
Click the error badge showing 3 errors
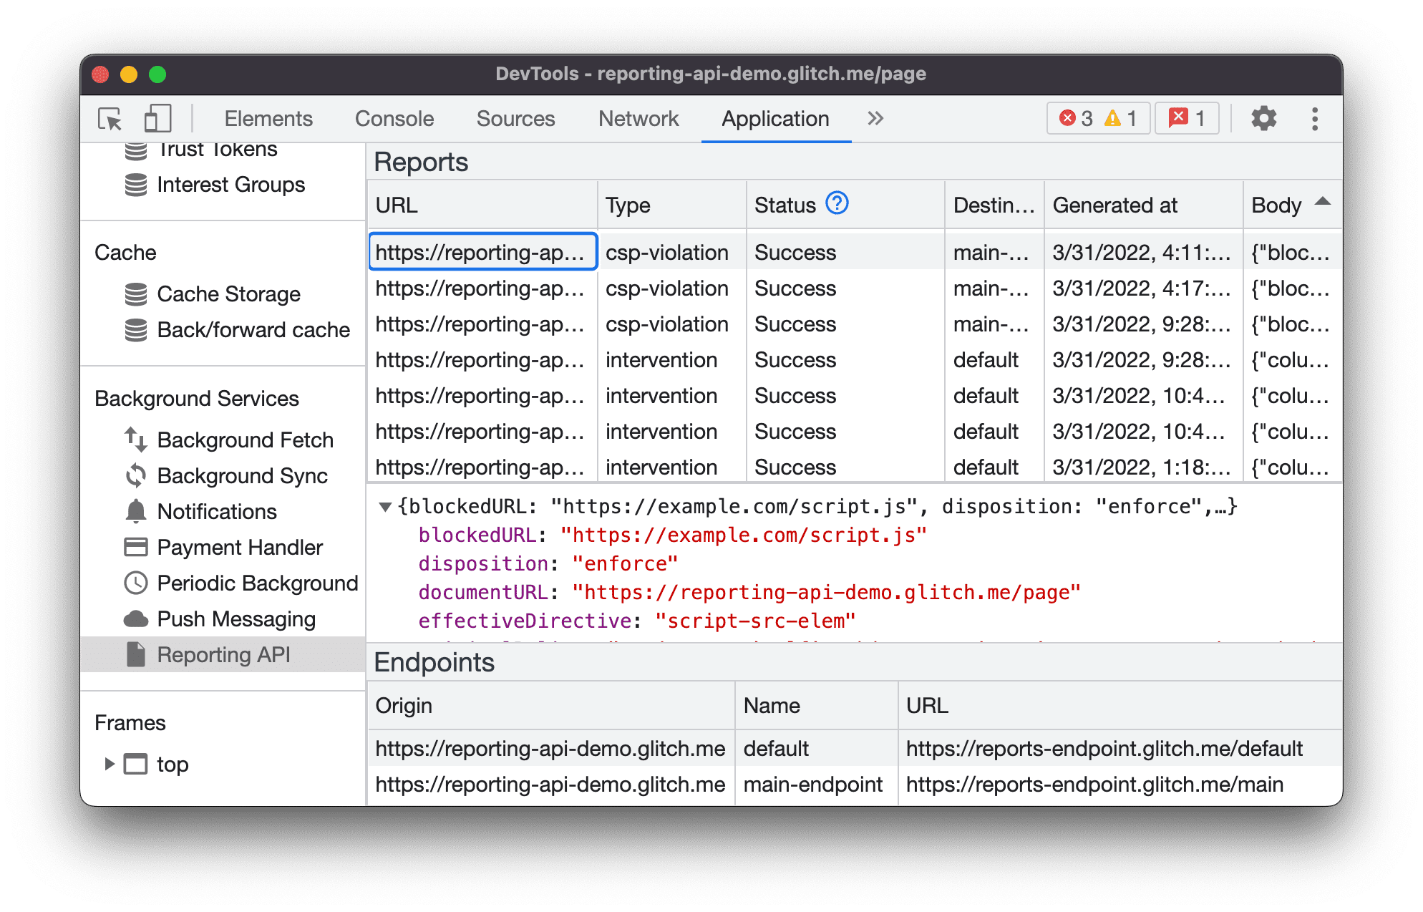1076,118
